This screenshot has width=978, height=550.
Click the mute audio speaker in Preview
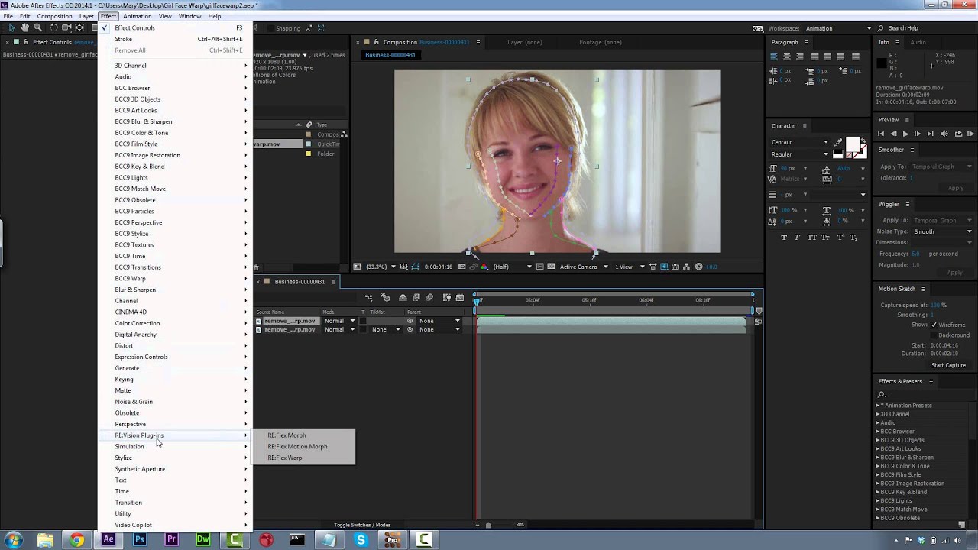tap(944, 134)
